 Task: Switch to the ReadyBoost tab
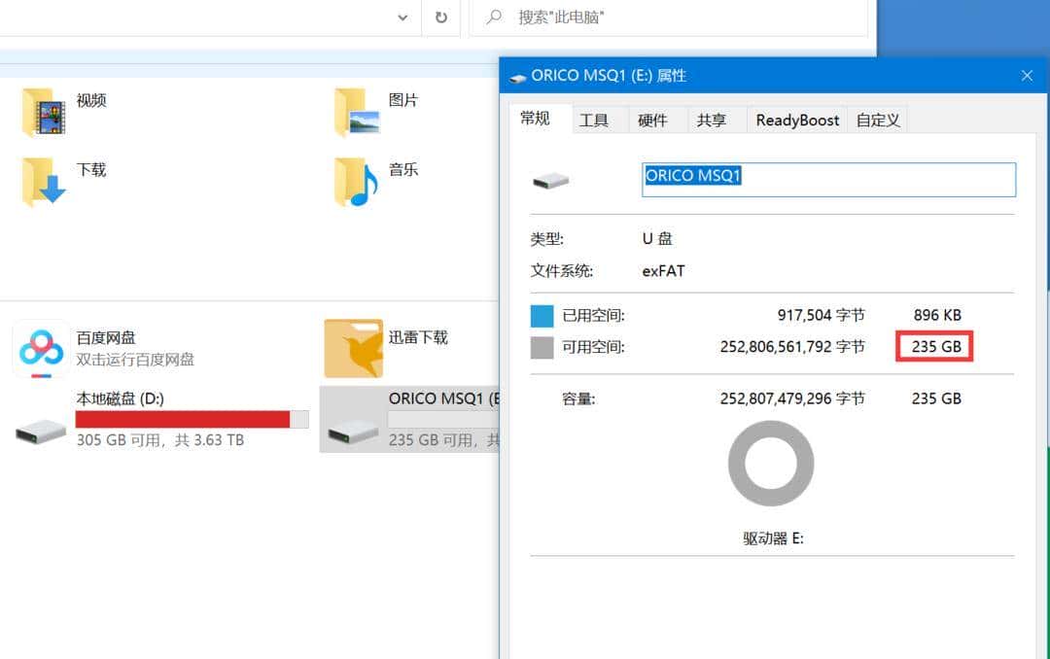point(796,119)
